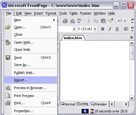Switch to Normal view tab

[x=68, y=104]
